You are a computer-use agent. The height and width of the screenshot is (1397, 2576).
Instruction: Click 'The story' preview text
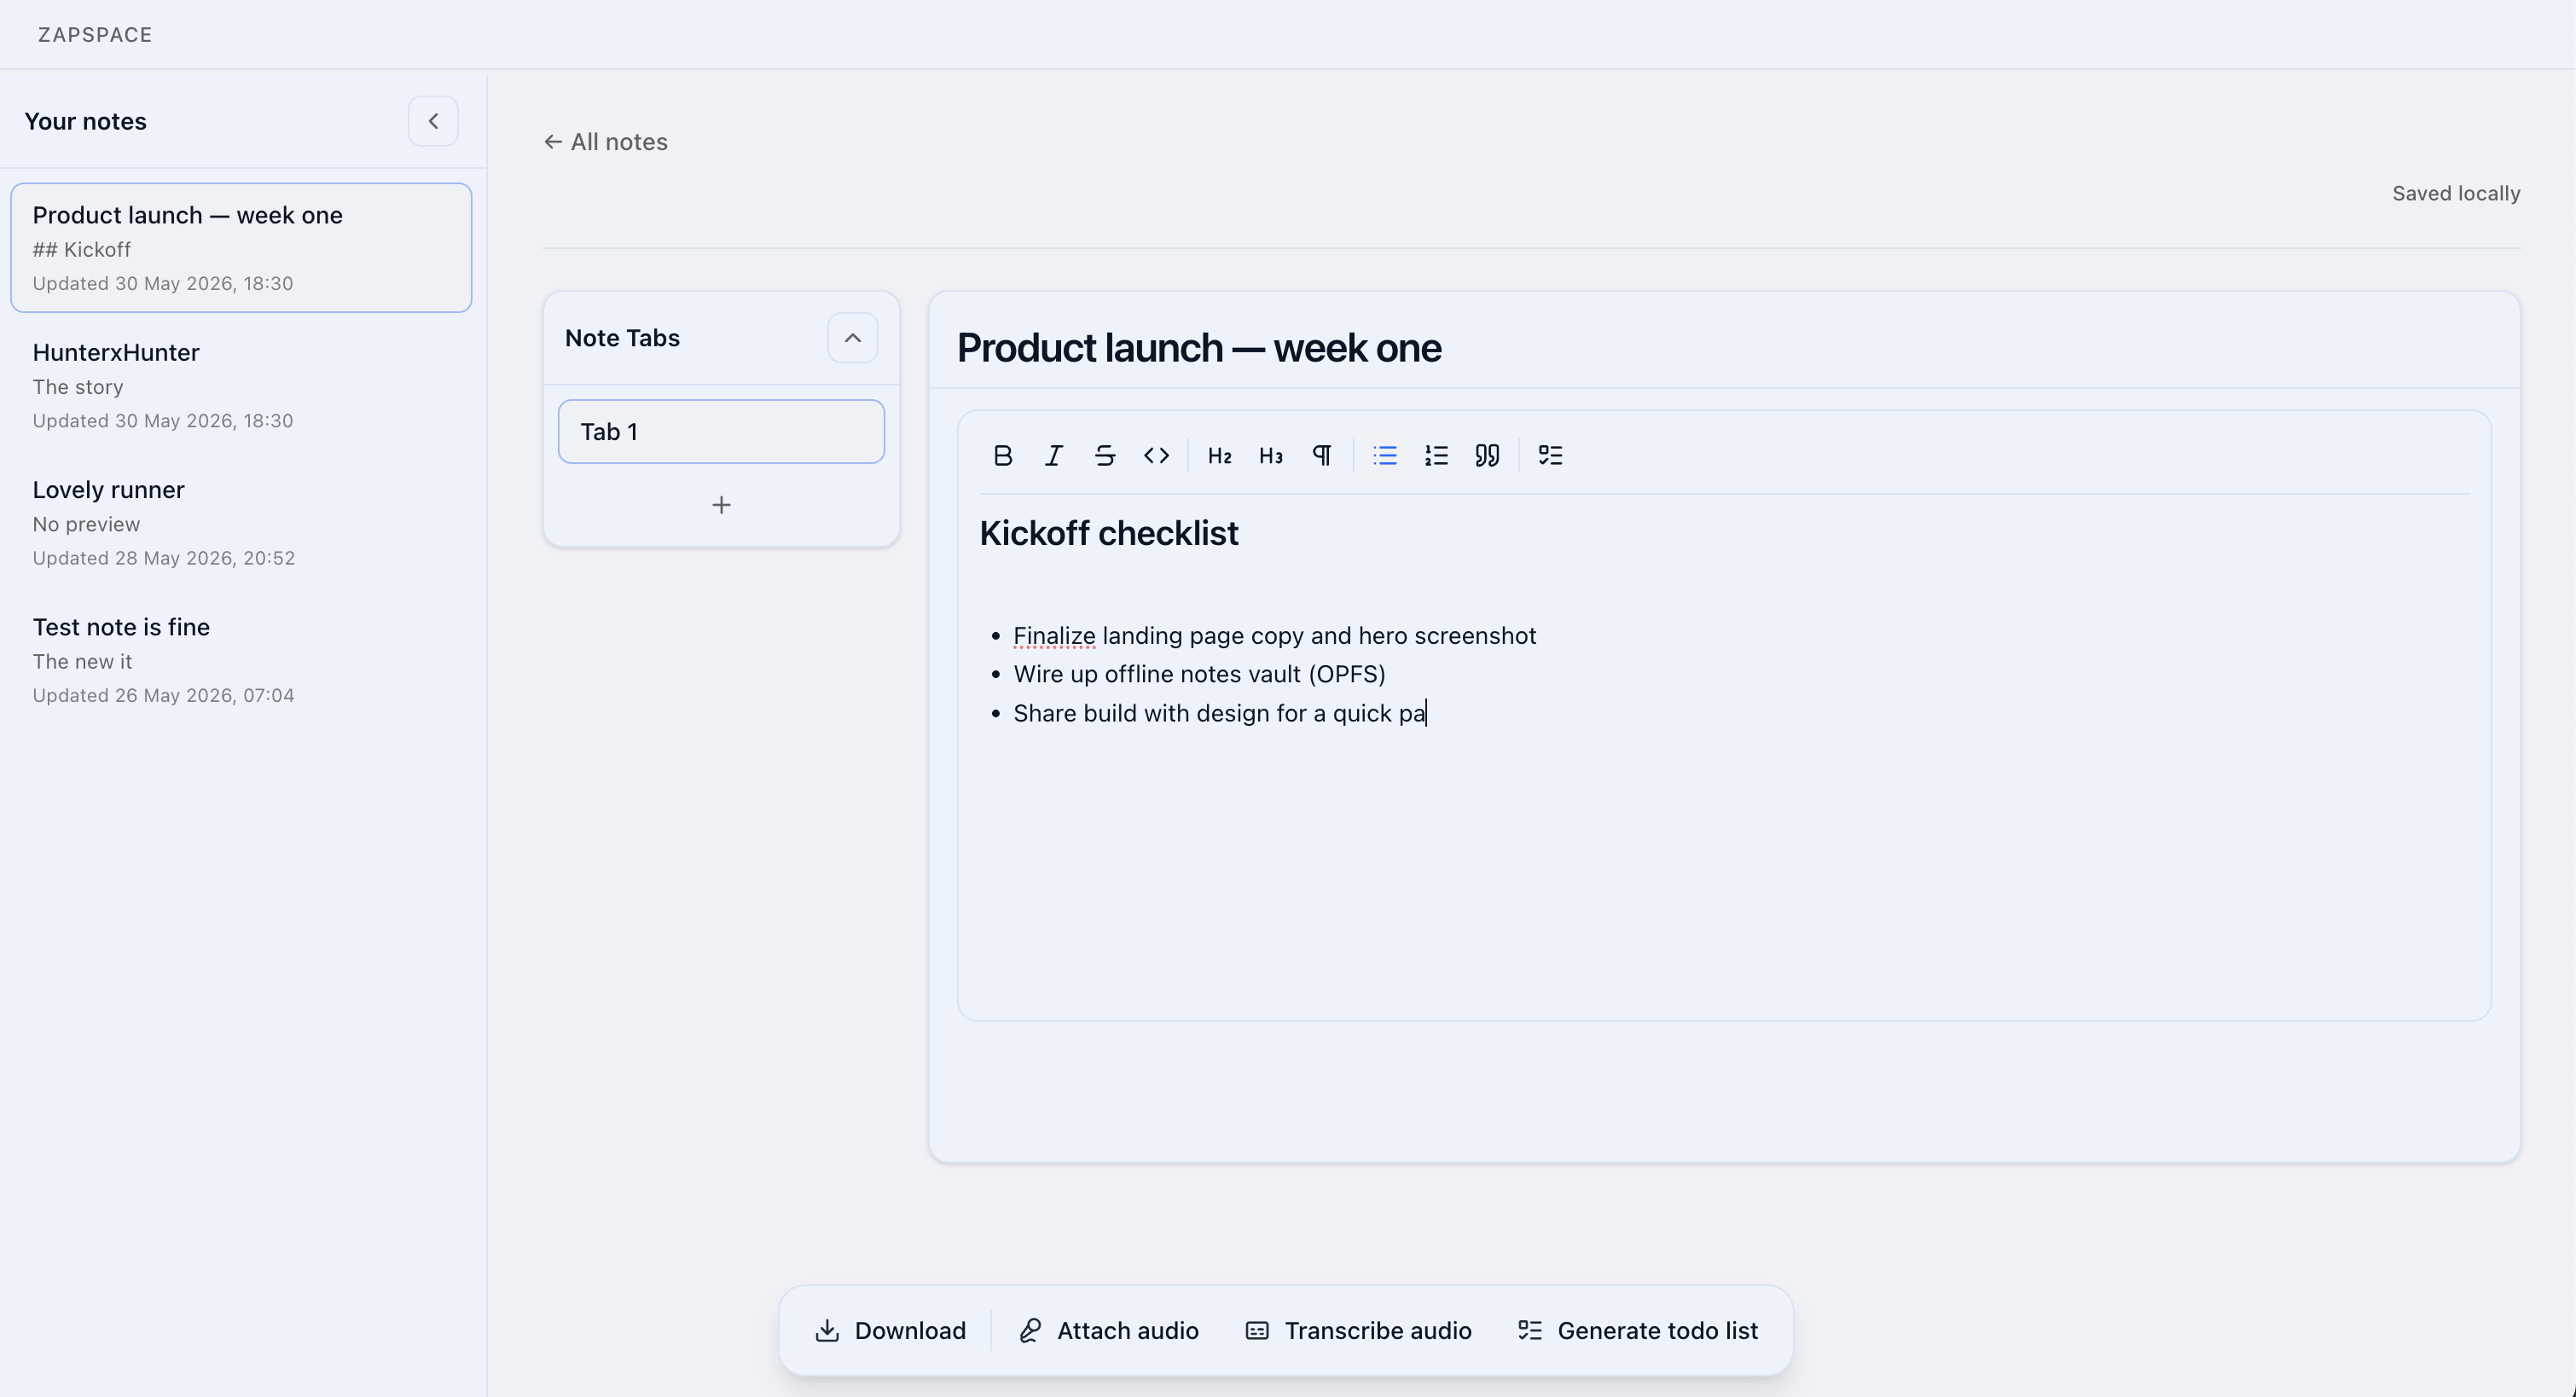click(78, 387)
